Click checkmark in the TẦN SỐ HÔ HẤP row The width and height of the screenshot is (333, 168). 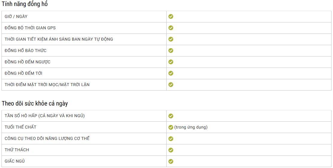tap(171, 116)
